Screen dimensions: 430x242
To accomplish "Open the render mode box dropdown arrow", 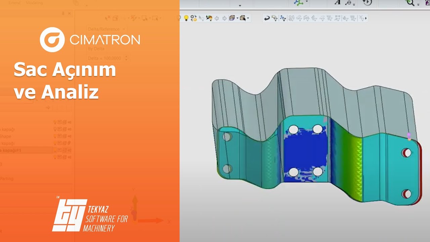I will [x=237, y=18].
